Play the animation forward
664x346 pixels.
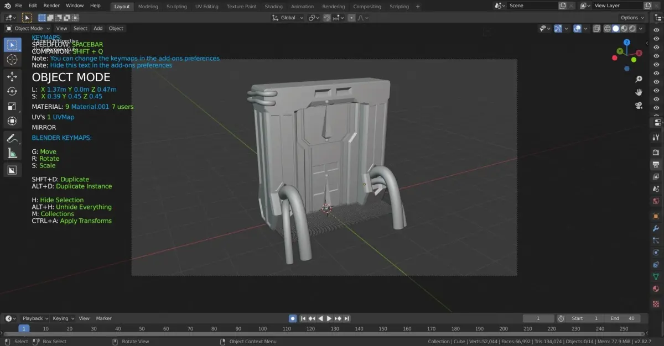click(329, 318)
